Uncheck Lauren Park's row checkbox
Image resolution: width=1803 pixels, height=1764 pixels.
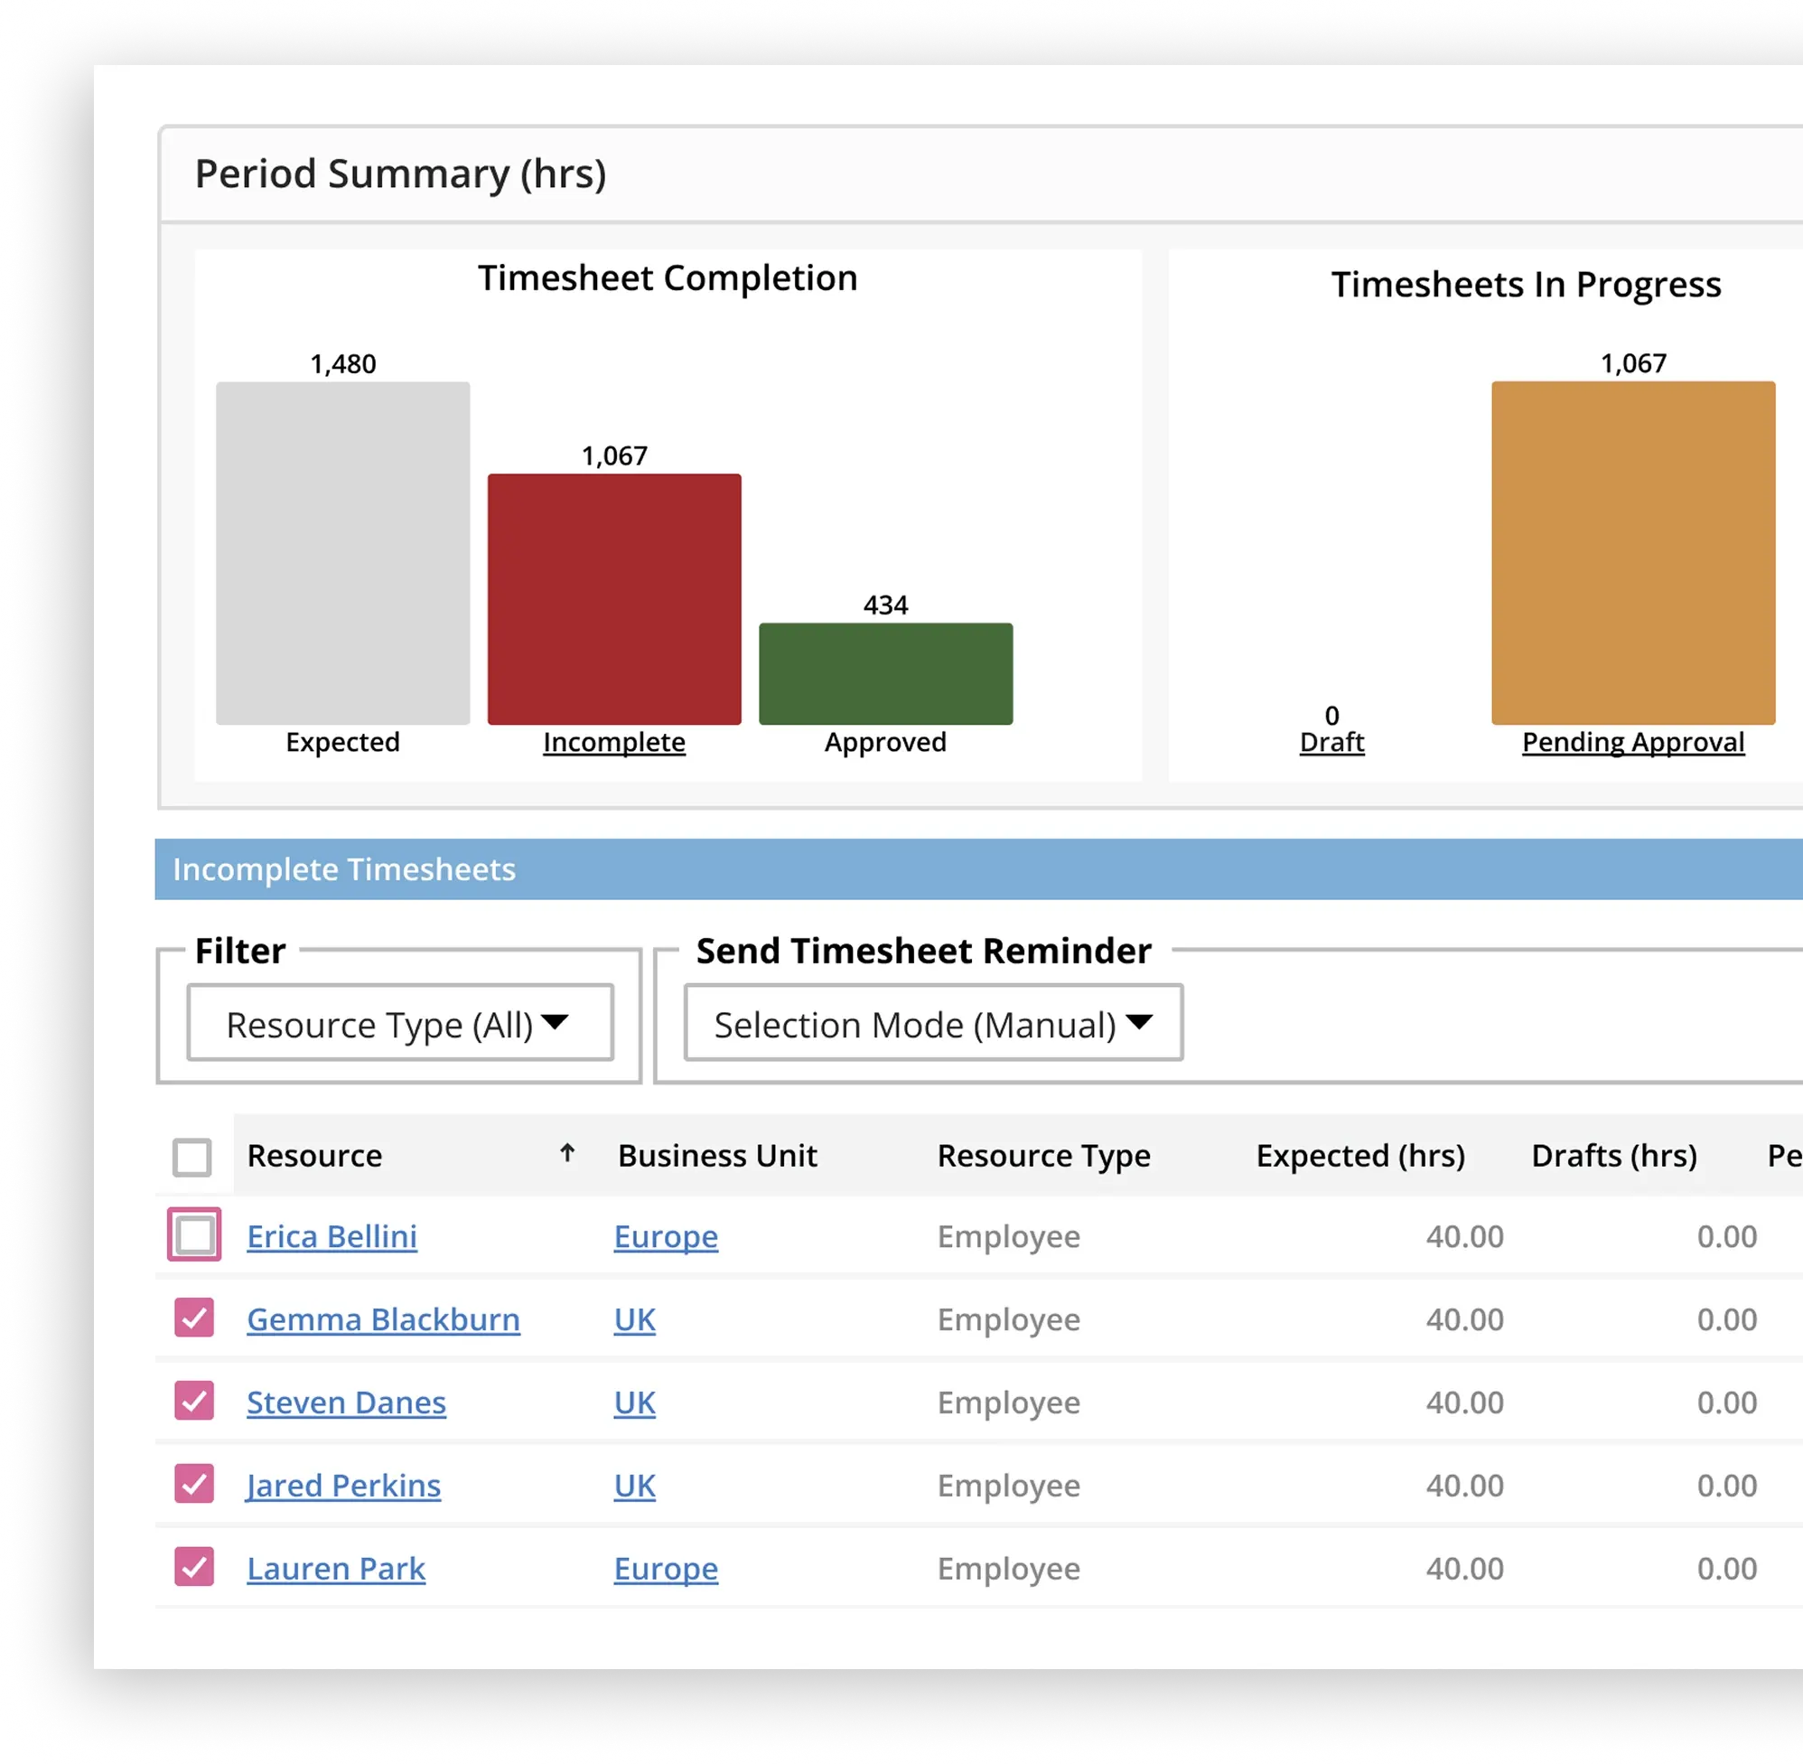pos(193,1568)
